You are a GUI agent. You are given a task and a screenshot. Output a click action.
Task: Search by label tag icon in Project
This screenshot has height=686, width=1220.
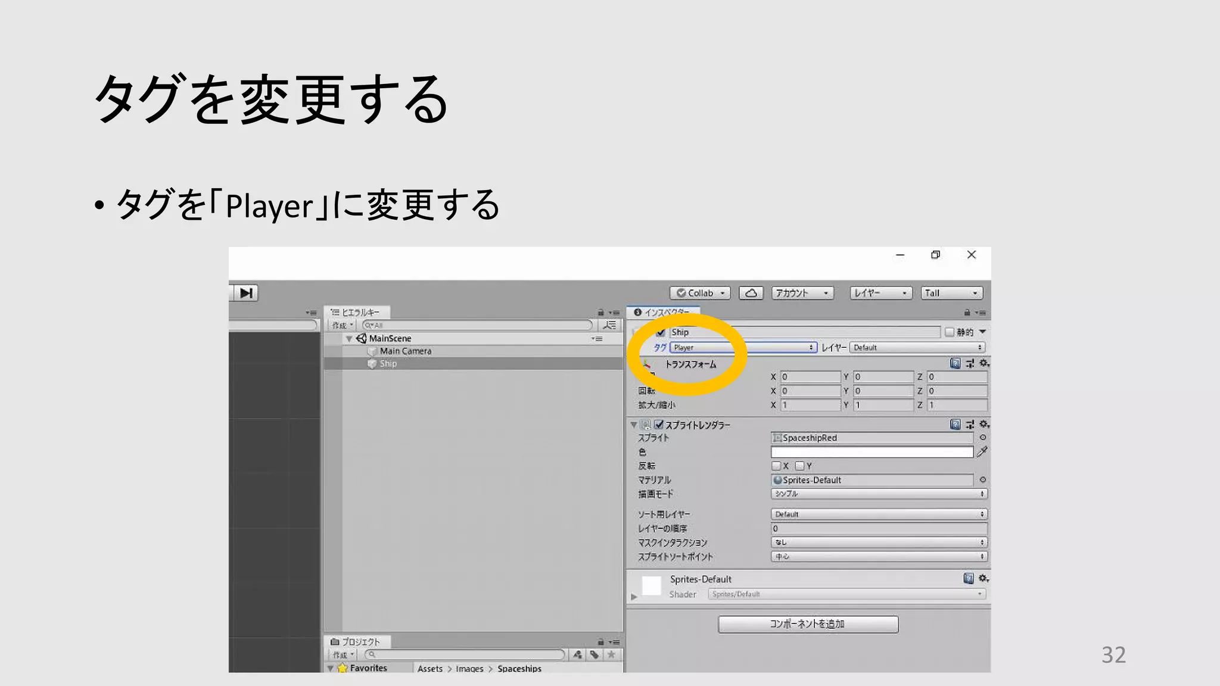[x=595, y=655]
